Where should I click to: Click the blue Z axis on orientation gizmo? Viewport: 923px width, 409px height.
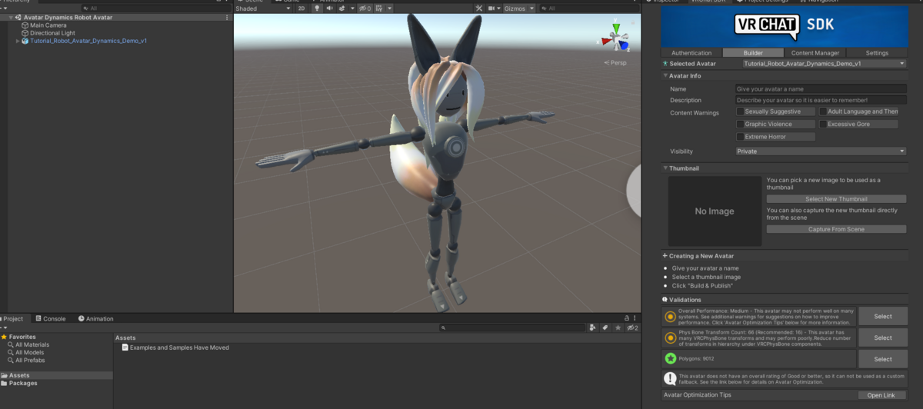click(623, 45)
